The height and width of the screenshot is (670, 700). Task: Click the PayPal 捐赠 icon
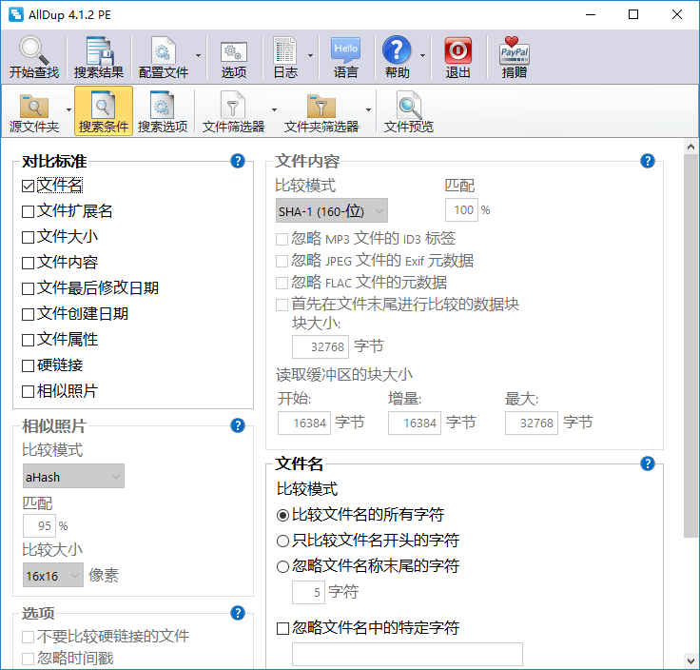tap(515, 50)
